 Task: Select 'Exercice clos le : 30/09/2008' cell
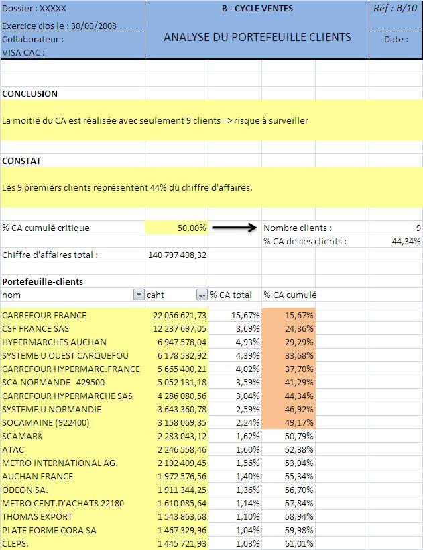click(73, 26)
